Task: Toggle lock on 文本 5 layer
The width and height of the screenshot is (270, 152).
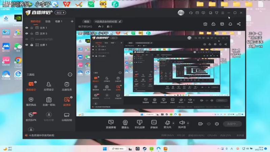Action: pos(32,33)
